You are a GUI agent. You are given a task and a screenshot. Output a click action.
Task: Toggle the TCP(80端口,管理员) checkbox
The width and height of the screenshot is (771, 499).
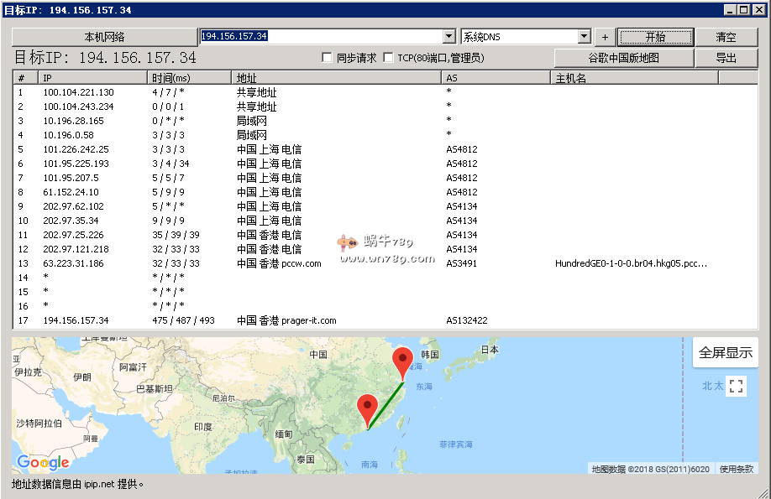pyautogui.click(x=388, y=58)
